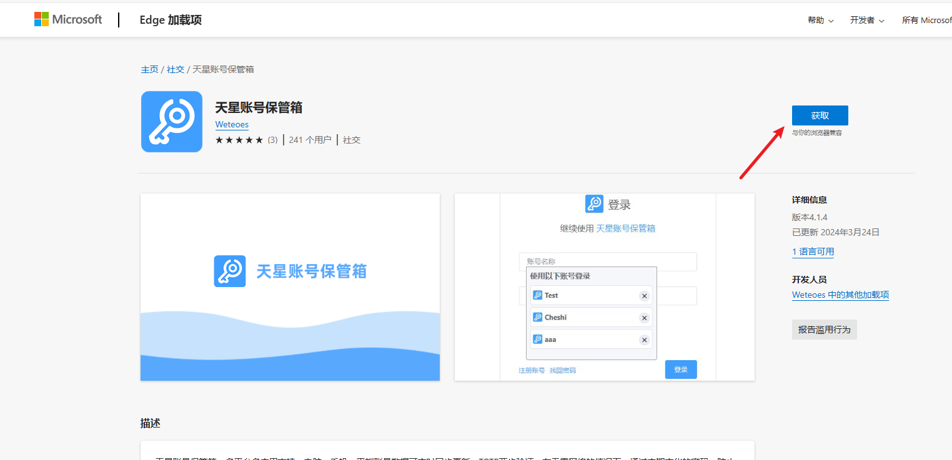The height and width of the screenshot is (460, 952).
Task: Open the Edge 加载项 home title
Action: coord(171,20)
